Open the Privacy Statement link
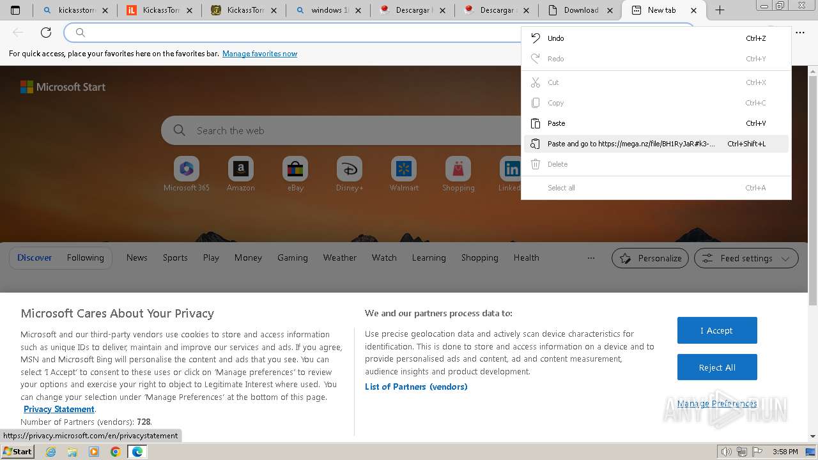818x460 pixels. click(x=59, y=410)
